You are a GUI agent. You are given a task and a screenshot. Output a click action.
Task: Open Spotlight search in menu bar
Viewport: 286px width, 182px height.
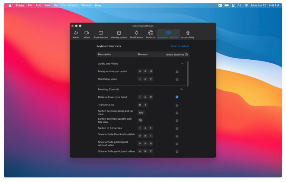tap(239, 6)
